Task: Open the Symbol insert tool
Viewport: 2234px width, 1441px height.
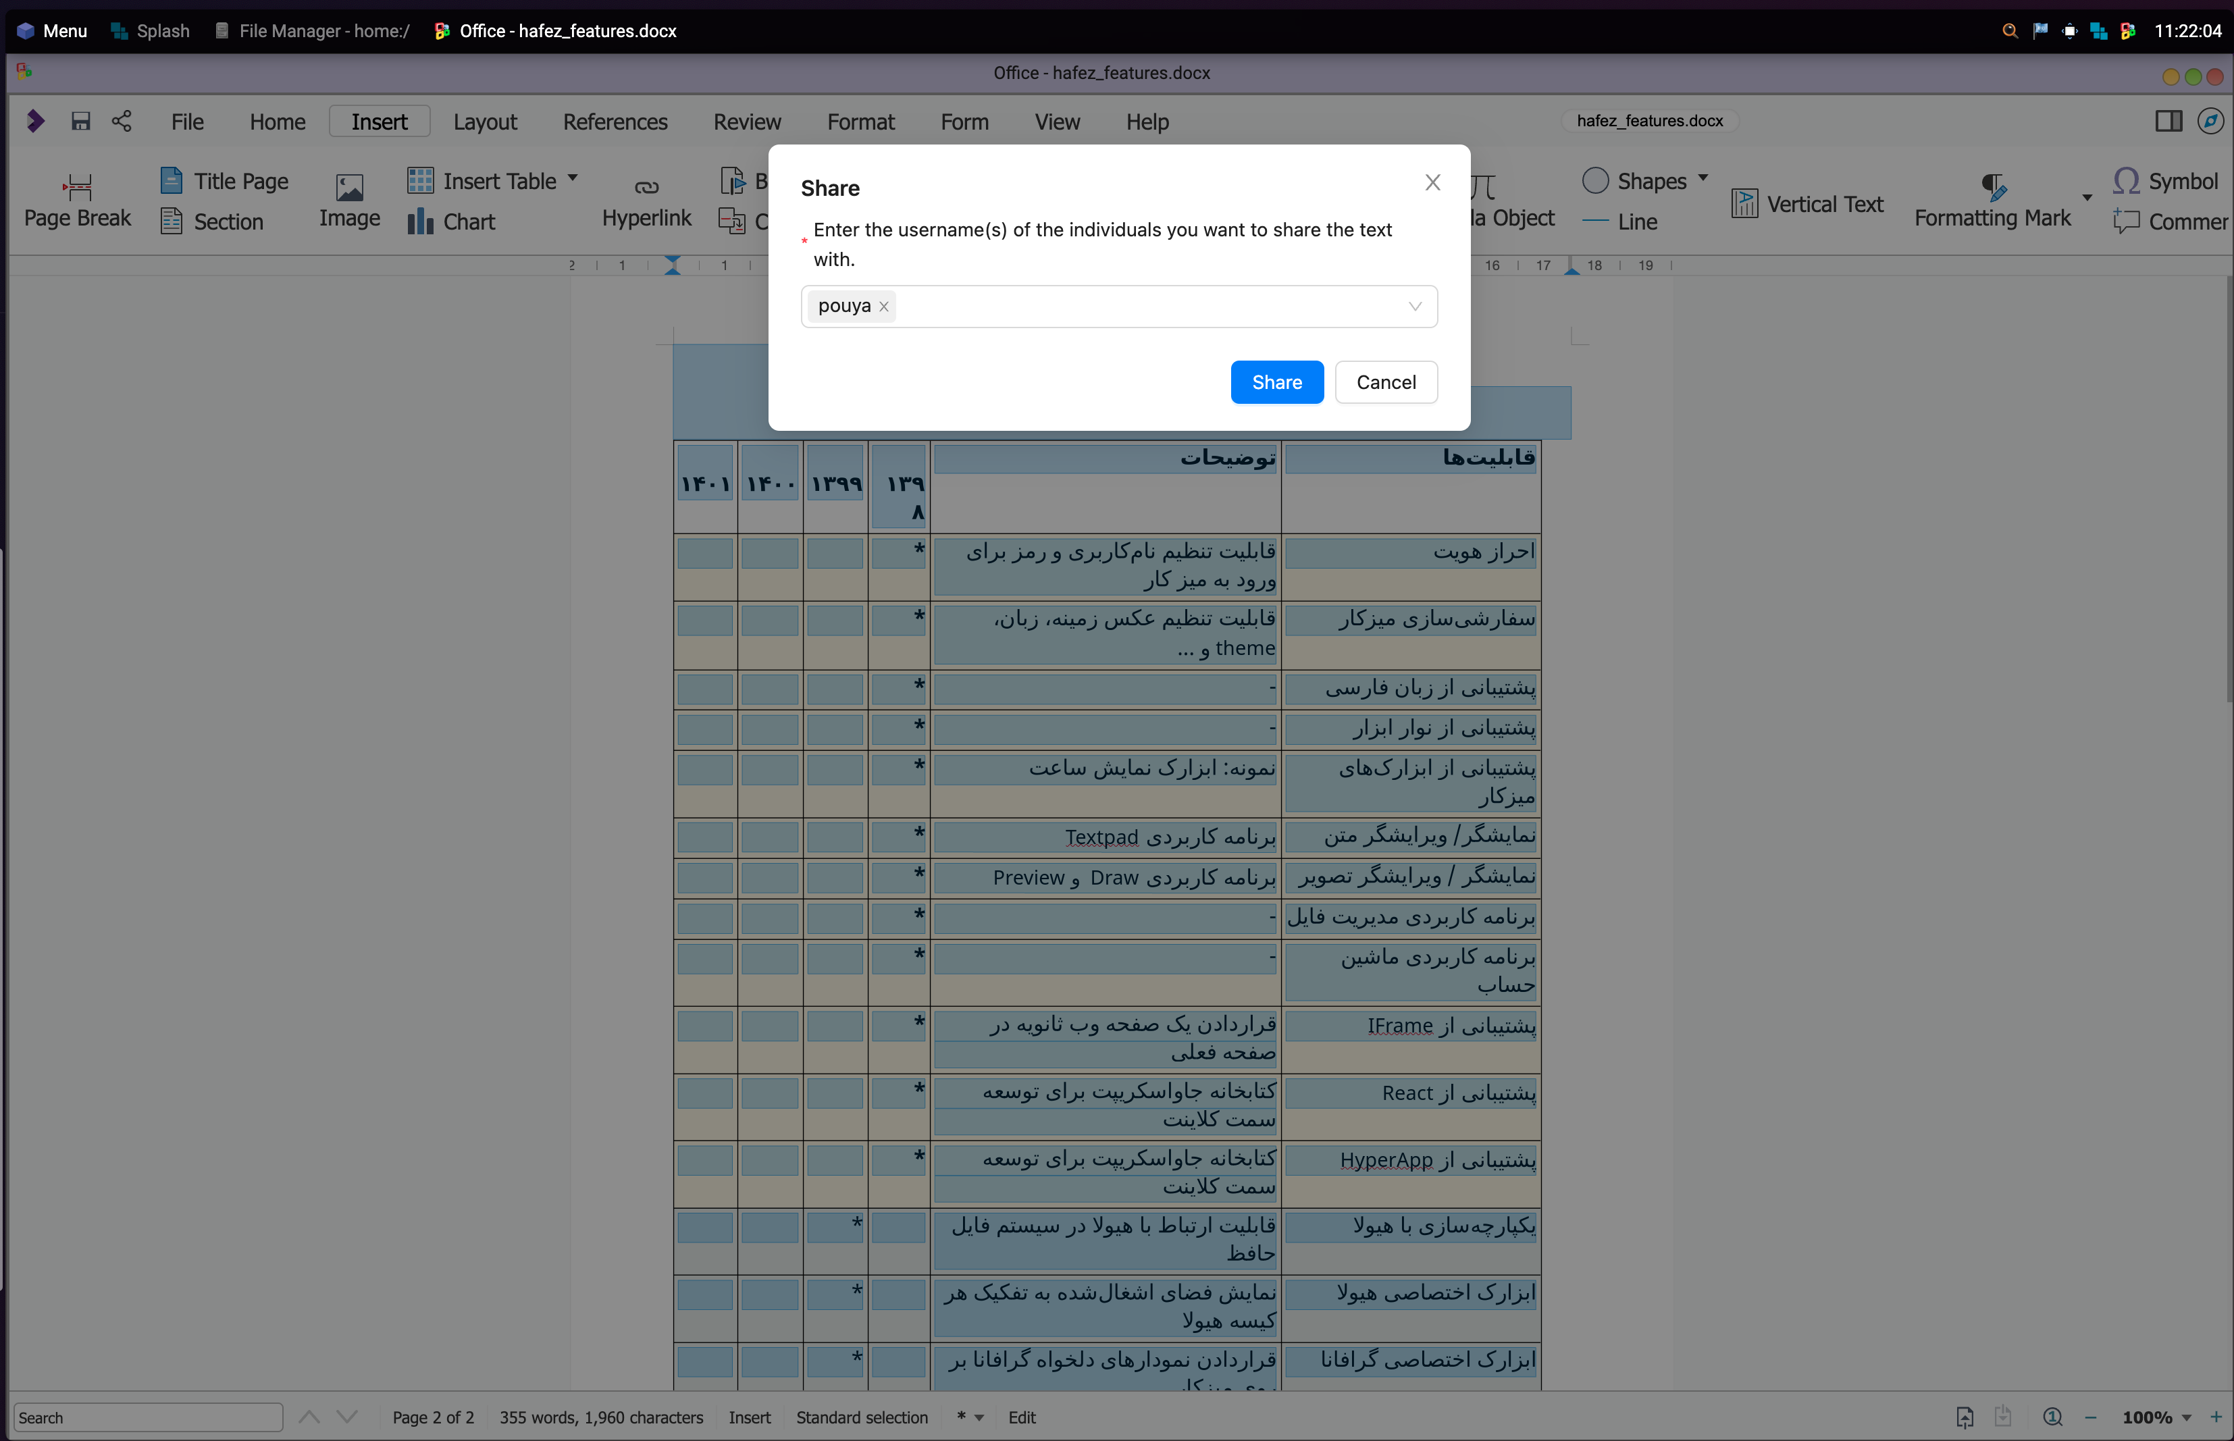Action: click(2164, 180)
